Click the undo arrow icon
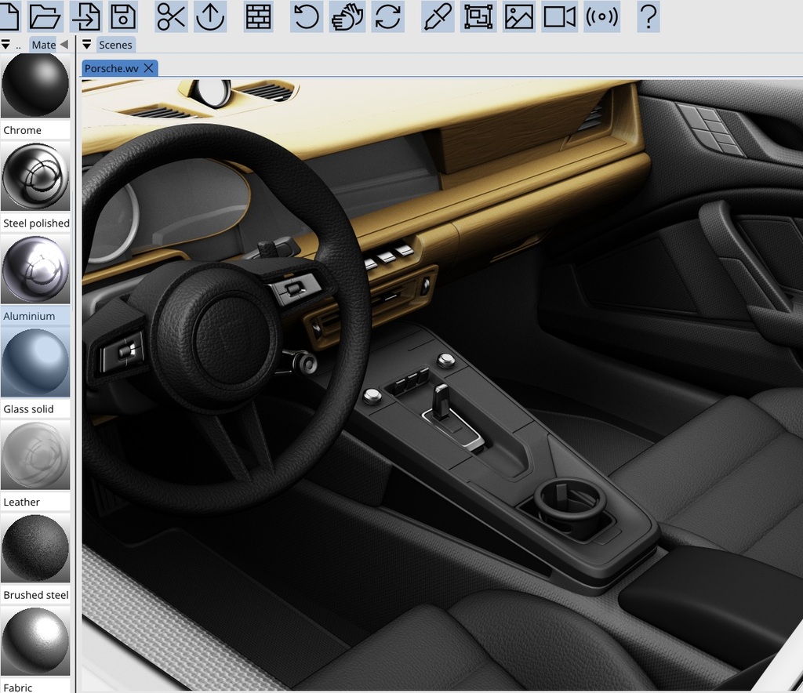This screenshot has width=803, height=693. (x=307, y=16)
